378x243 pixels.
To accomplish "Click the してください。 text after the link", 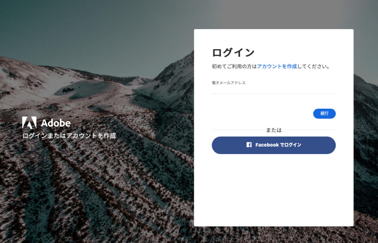I will click(x=314, y=66).
